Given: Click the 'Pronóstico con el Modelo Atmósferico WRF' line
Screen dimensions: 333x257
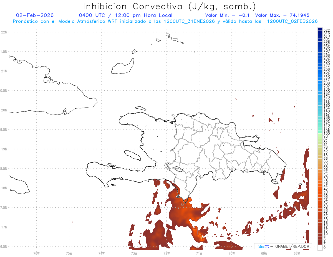Looking at the screenshot, I should coord(165,21).
